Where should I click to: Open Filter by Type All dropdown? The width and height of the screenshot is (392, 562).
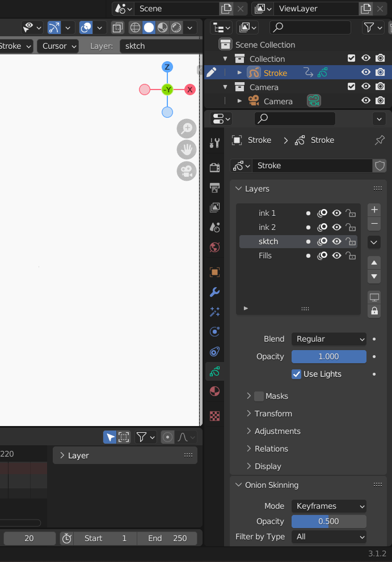pos(329,537)
